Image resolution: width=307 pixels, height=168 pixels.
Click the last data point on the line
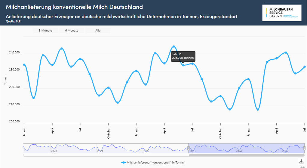[304, 67]
